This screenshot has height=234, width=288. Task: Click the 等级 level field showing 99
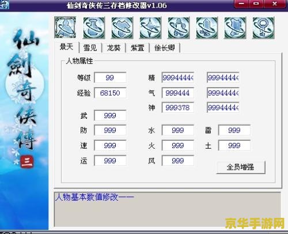[x=110, y=77]
